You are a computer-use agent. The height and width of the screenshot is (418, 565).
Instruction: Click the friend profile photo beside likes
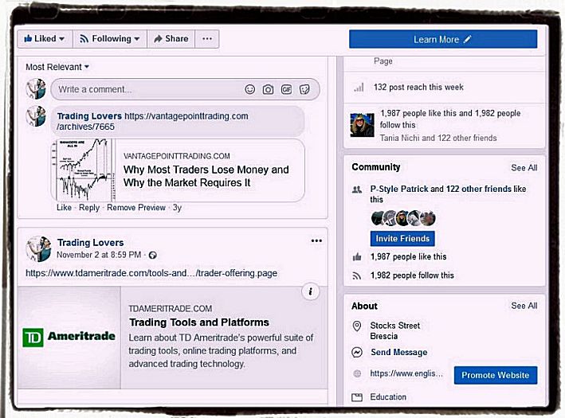pos(362,125)
